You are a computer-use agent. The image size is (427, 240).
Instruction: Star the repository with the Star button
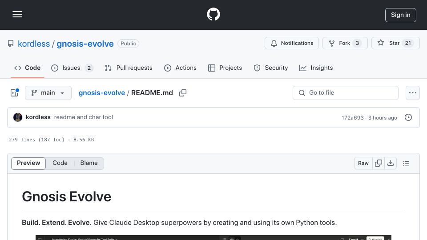(395, 43)
